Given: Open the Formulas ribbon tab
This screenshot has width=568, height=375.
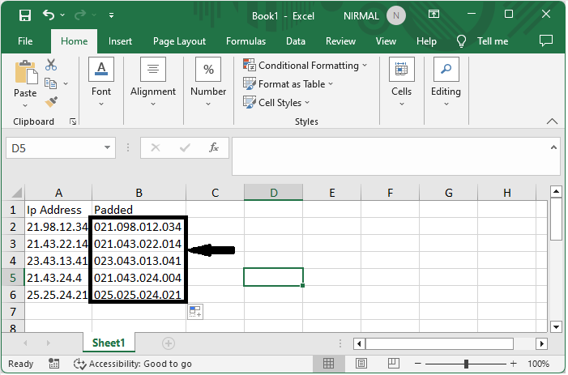Looking at the screenshot, I should [246, 41].
